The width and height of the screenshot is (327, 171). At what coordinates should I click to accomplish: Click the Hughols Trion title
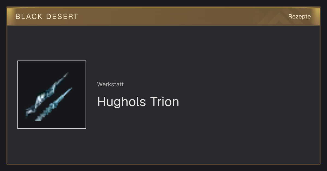[x=138, y=102]
